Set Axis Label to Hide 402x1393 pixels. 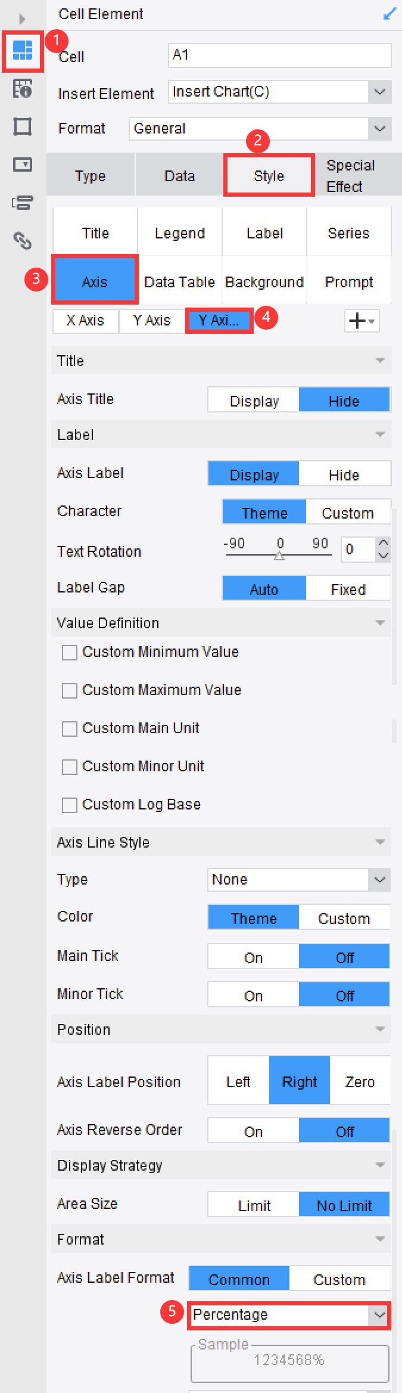click(344, 474)
